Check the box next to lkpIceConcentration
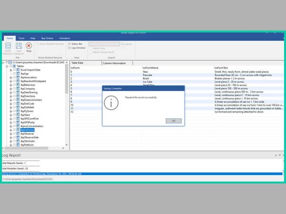286x214 pixels. [14, 126]
